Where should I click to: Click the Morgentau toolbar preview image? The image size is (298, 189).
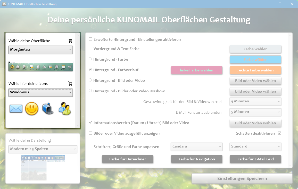coord(40,66)
